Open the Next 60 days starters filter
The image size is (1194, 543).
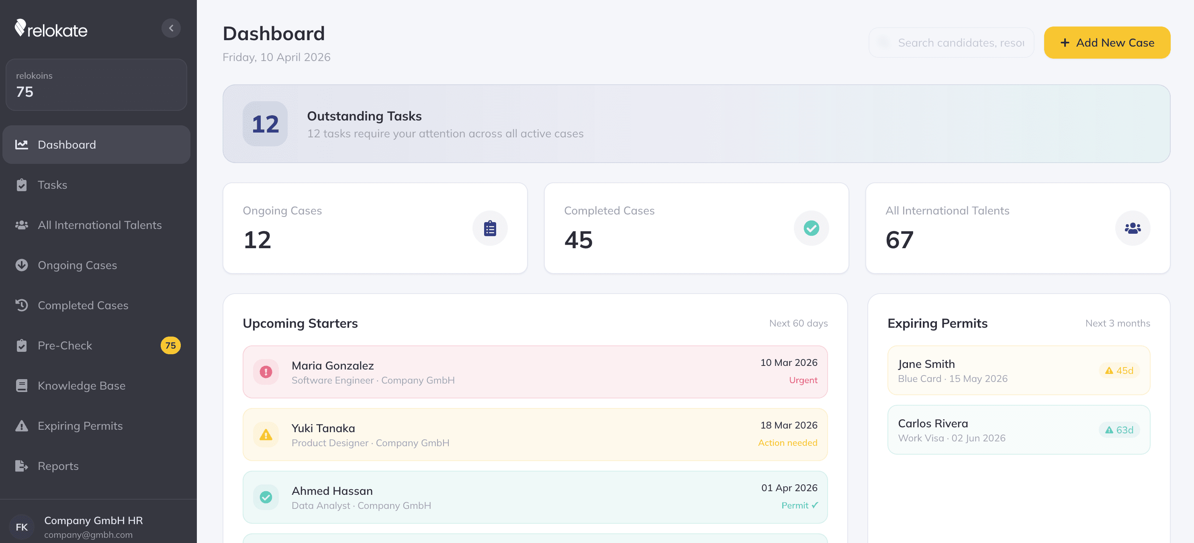pyautogui.click(x=798, y=323)
